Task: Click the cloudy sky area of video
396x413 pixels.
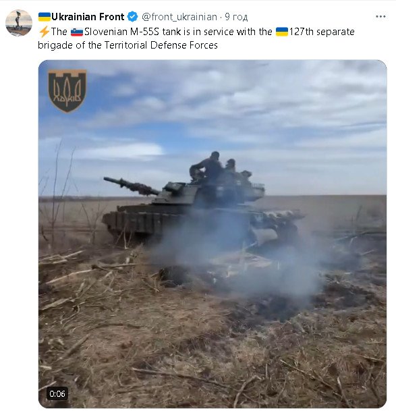Action: 237,111
